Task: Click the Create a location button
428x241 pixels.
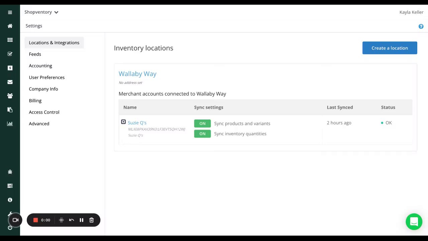Action: (x=390, y=48)
